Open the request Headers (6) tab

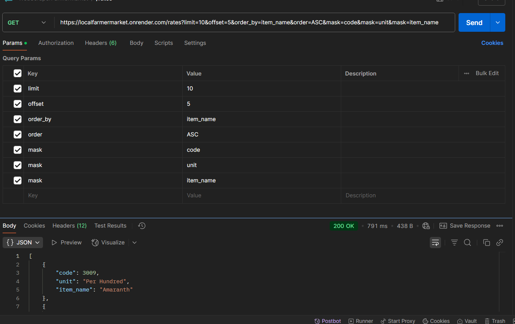tap(101, 43)
